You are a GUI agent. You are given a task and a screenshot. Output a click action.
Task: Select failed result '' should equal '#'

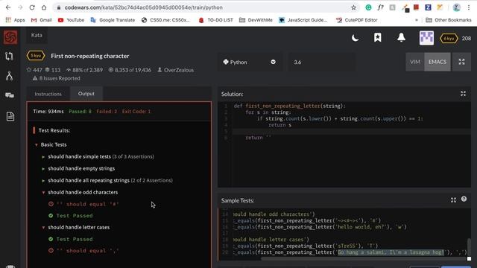pos(83,204)
